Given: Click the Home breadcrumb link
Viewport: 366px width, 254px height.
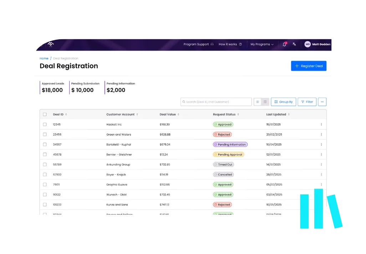Looking at the screenshot, I should [44, 58].
